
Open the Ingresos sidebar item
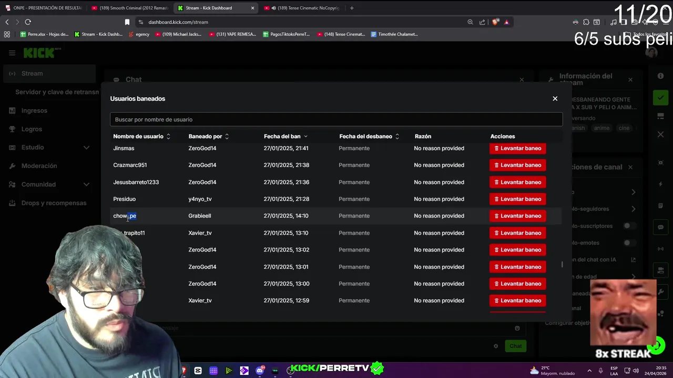pos(49,111)
